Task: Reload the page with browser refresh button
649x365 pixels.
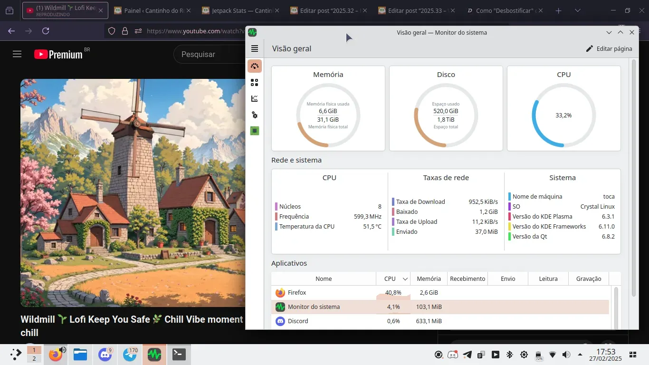Action: click(46, 31)
